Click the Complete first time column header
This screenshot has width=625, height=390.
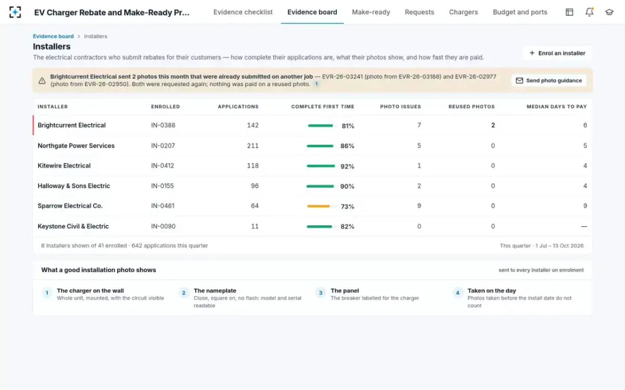[x=322, y=107]
